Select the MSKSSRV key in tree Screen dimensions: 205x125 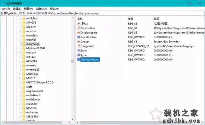click(32, 116)
